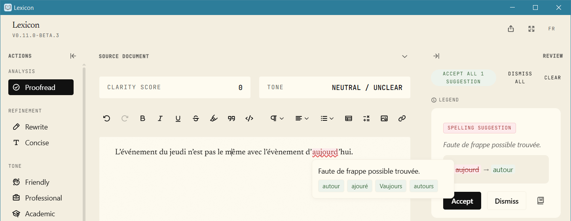The height and width of the screenshot is (221, 571).
Task: Click the highlighter icon
Action: pos(214,118)
